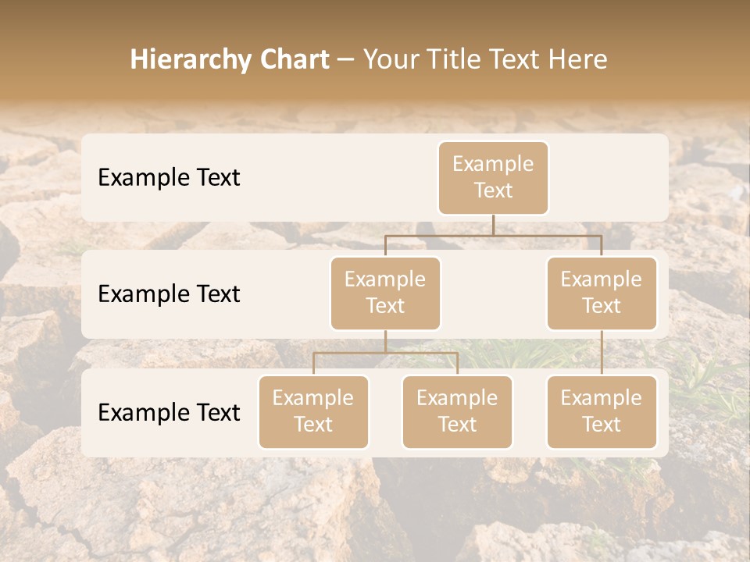Click the bottom row "Example Text" label
The height and width of the screenshot is (562, 750).
[x=169, y=413]
